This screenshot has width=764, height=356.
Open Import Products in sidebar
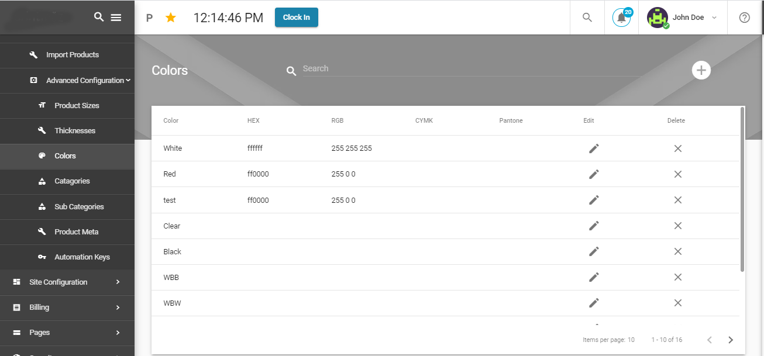pyautogui.click(x=67, y=55)
